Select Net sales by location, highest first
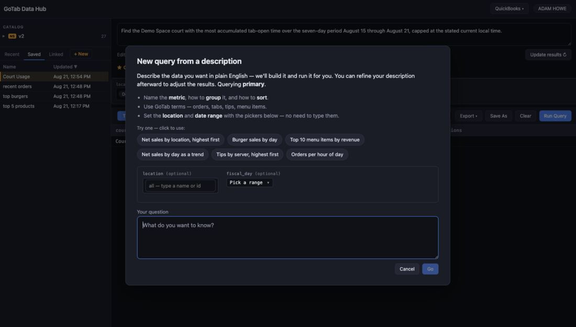Viewport: 576px width, 327px height. [180, 140]
